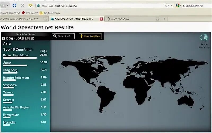The image size is (212, 133).
Task: Click the speed bar under Korea, Republic of
Action: (x=20, y=58)
